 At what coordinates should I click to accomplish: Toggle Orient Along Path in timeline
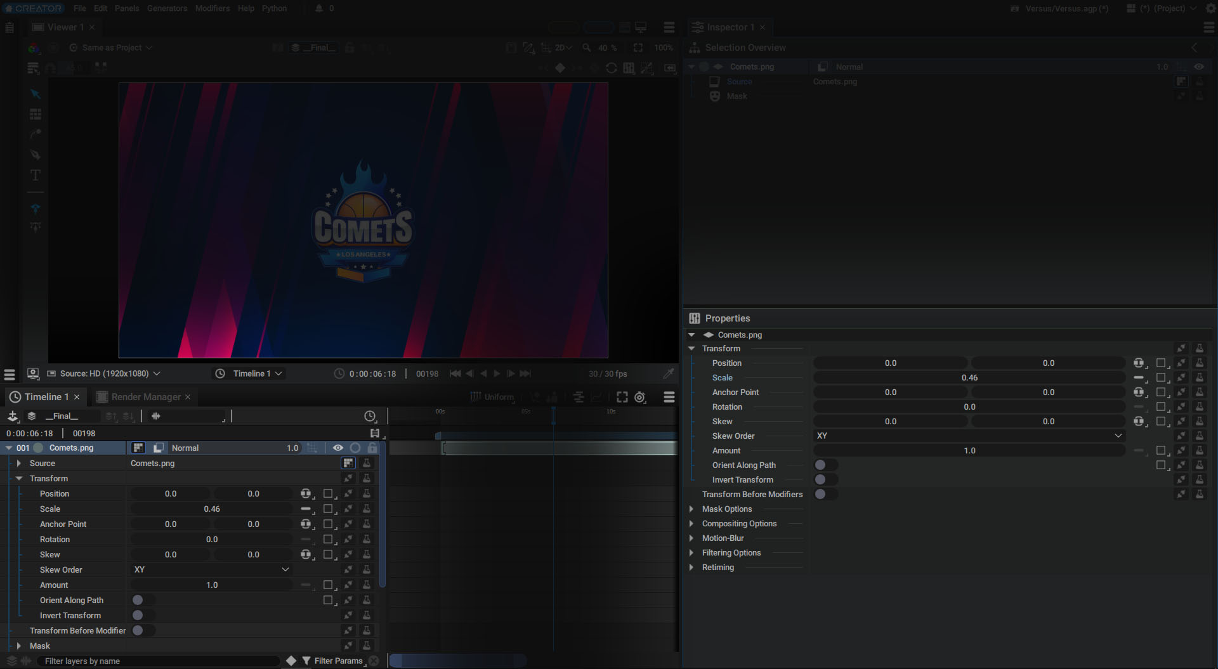142,600
